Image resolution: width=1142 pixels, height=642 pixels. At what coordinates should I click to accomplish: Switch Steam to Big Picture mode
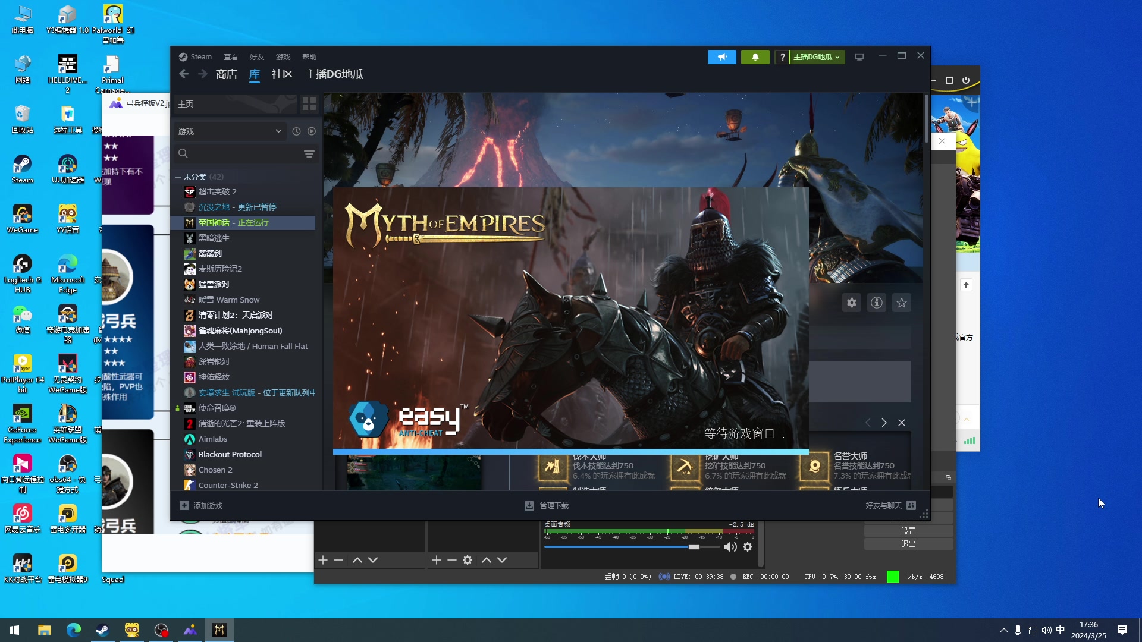click(859, 57)
